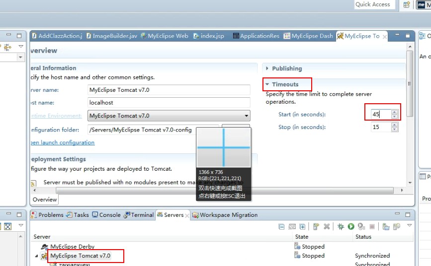431x266 pixels.
Task: Open launch configuration link
Action: coord(63,142)
